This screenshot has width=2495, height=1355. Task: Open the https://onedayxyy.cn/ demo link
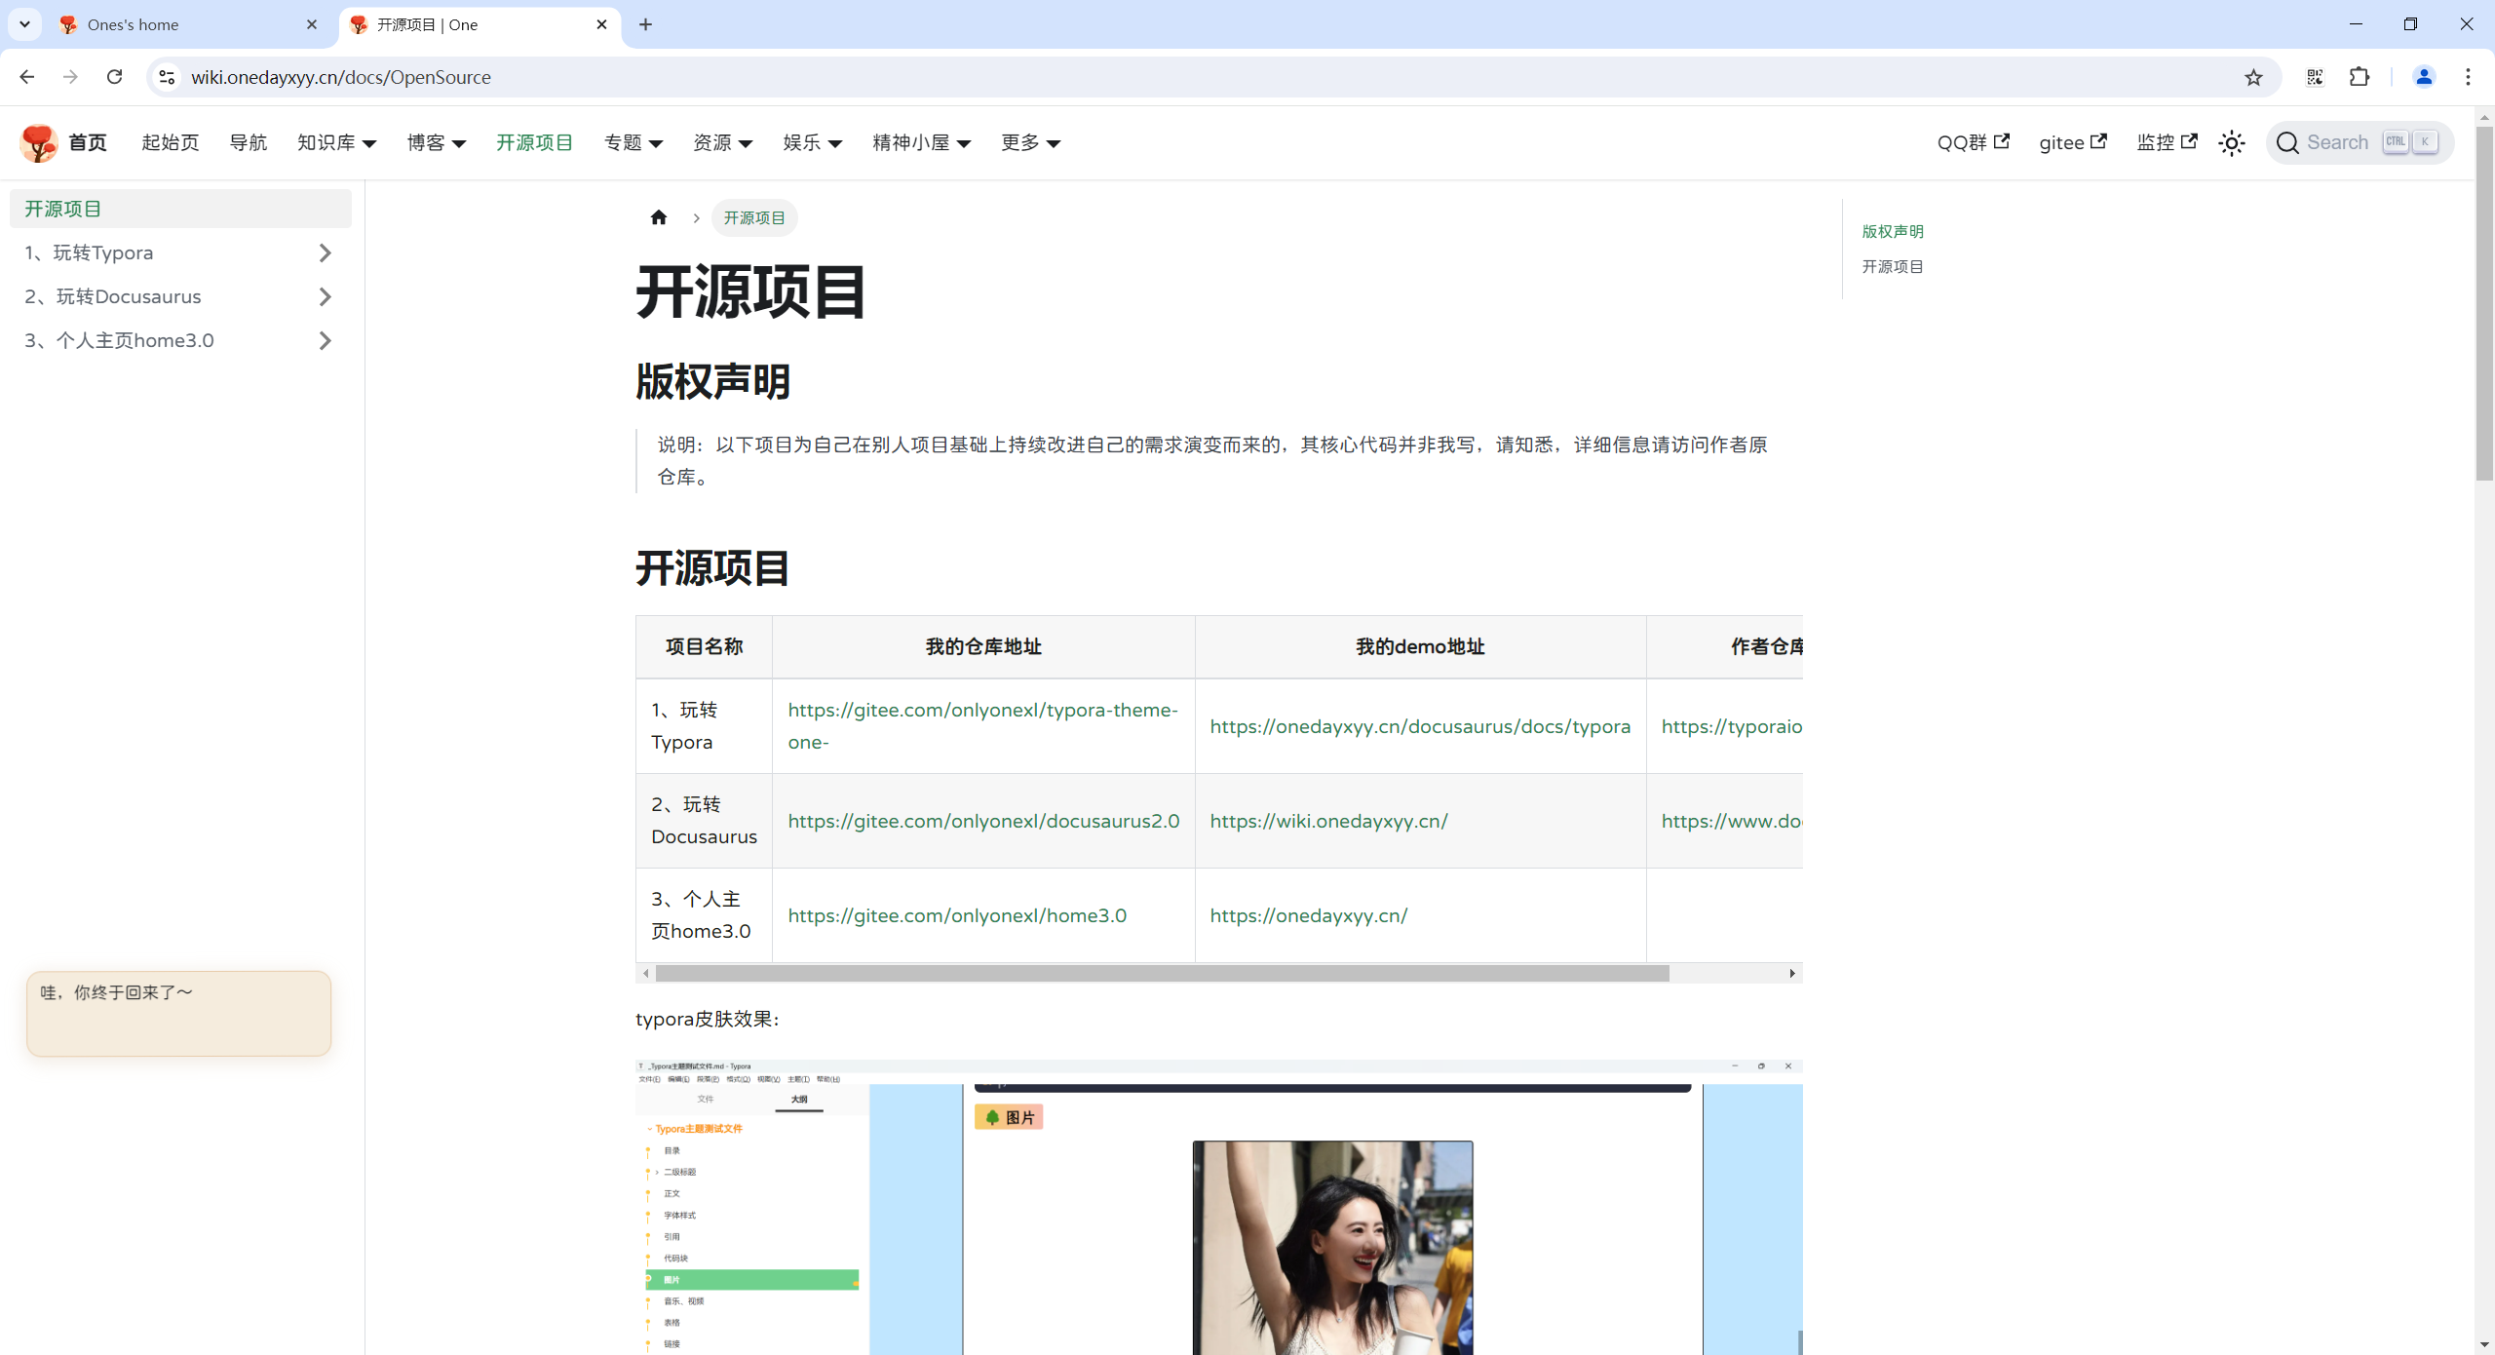point(1309,915)
